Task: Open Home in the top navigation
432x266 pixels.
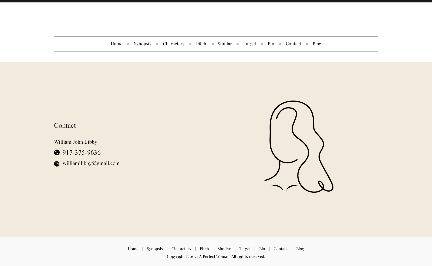Action: tap(116, 44)
